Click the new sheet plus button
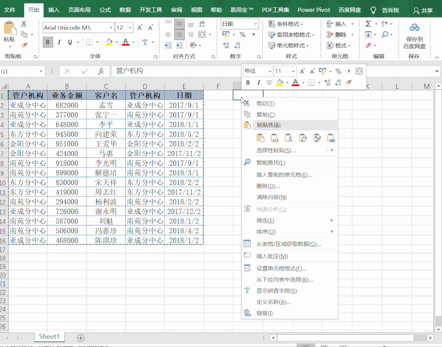 (x=81, y=338)
